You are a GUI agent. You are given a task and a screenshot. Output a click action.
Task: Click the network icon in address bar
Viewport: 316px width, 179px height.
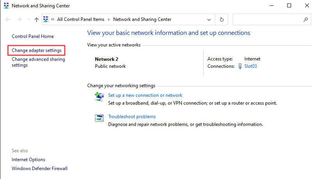(46, 19)
